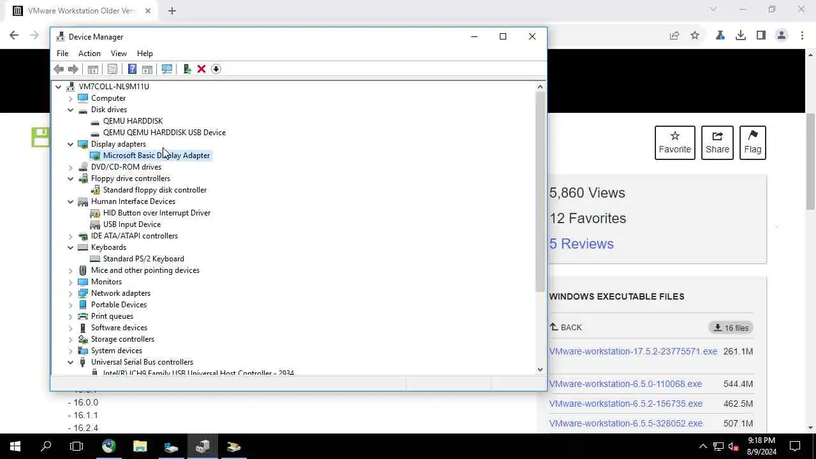Select HID Button over Interrupt Driver
Image resolution: width=816 pixels, height=459 pixels.
(157, 213)
